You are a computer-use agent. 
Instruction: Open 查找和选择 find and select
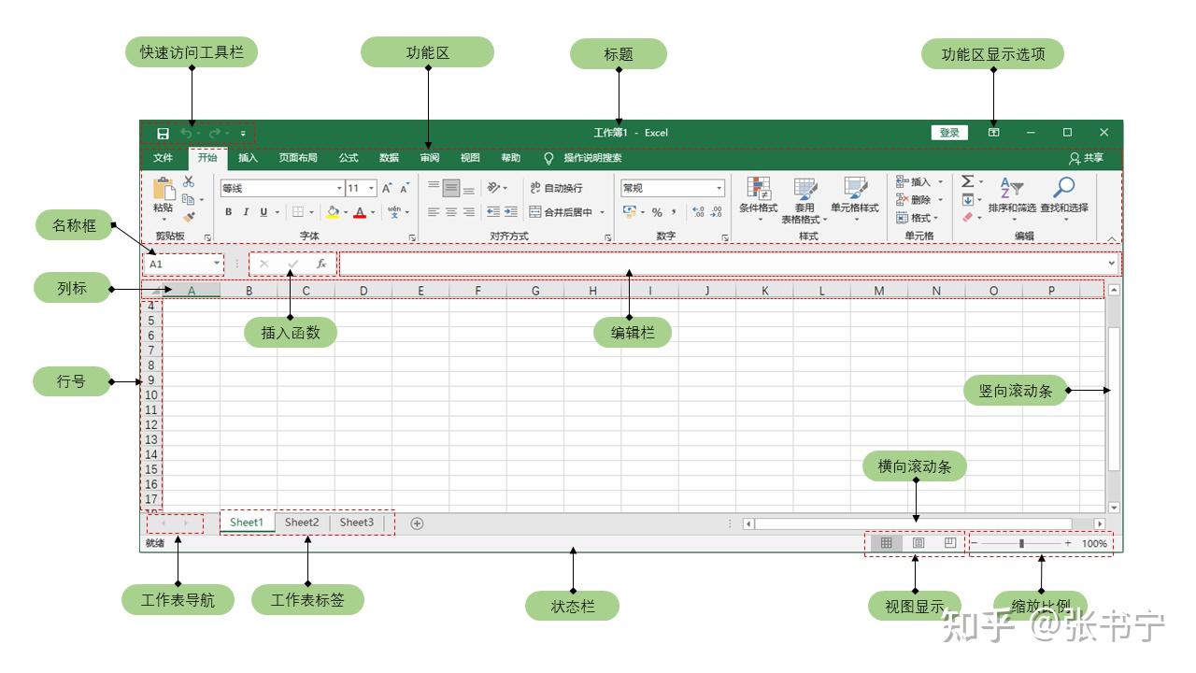tap(1064, 198)
